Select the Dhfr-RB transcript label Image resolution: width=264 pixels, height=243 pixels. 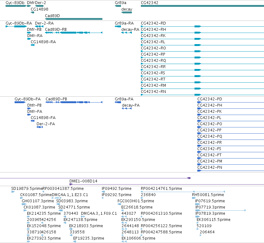tap(34, 29)
